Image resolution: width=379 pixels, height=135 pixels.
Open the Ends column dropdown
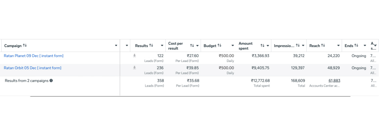[365, 46]
